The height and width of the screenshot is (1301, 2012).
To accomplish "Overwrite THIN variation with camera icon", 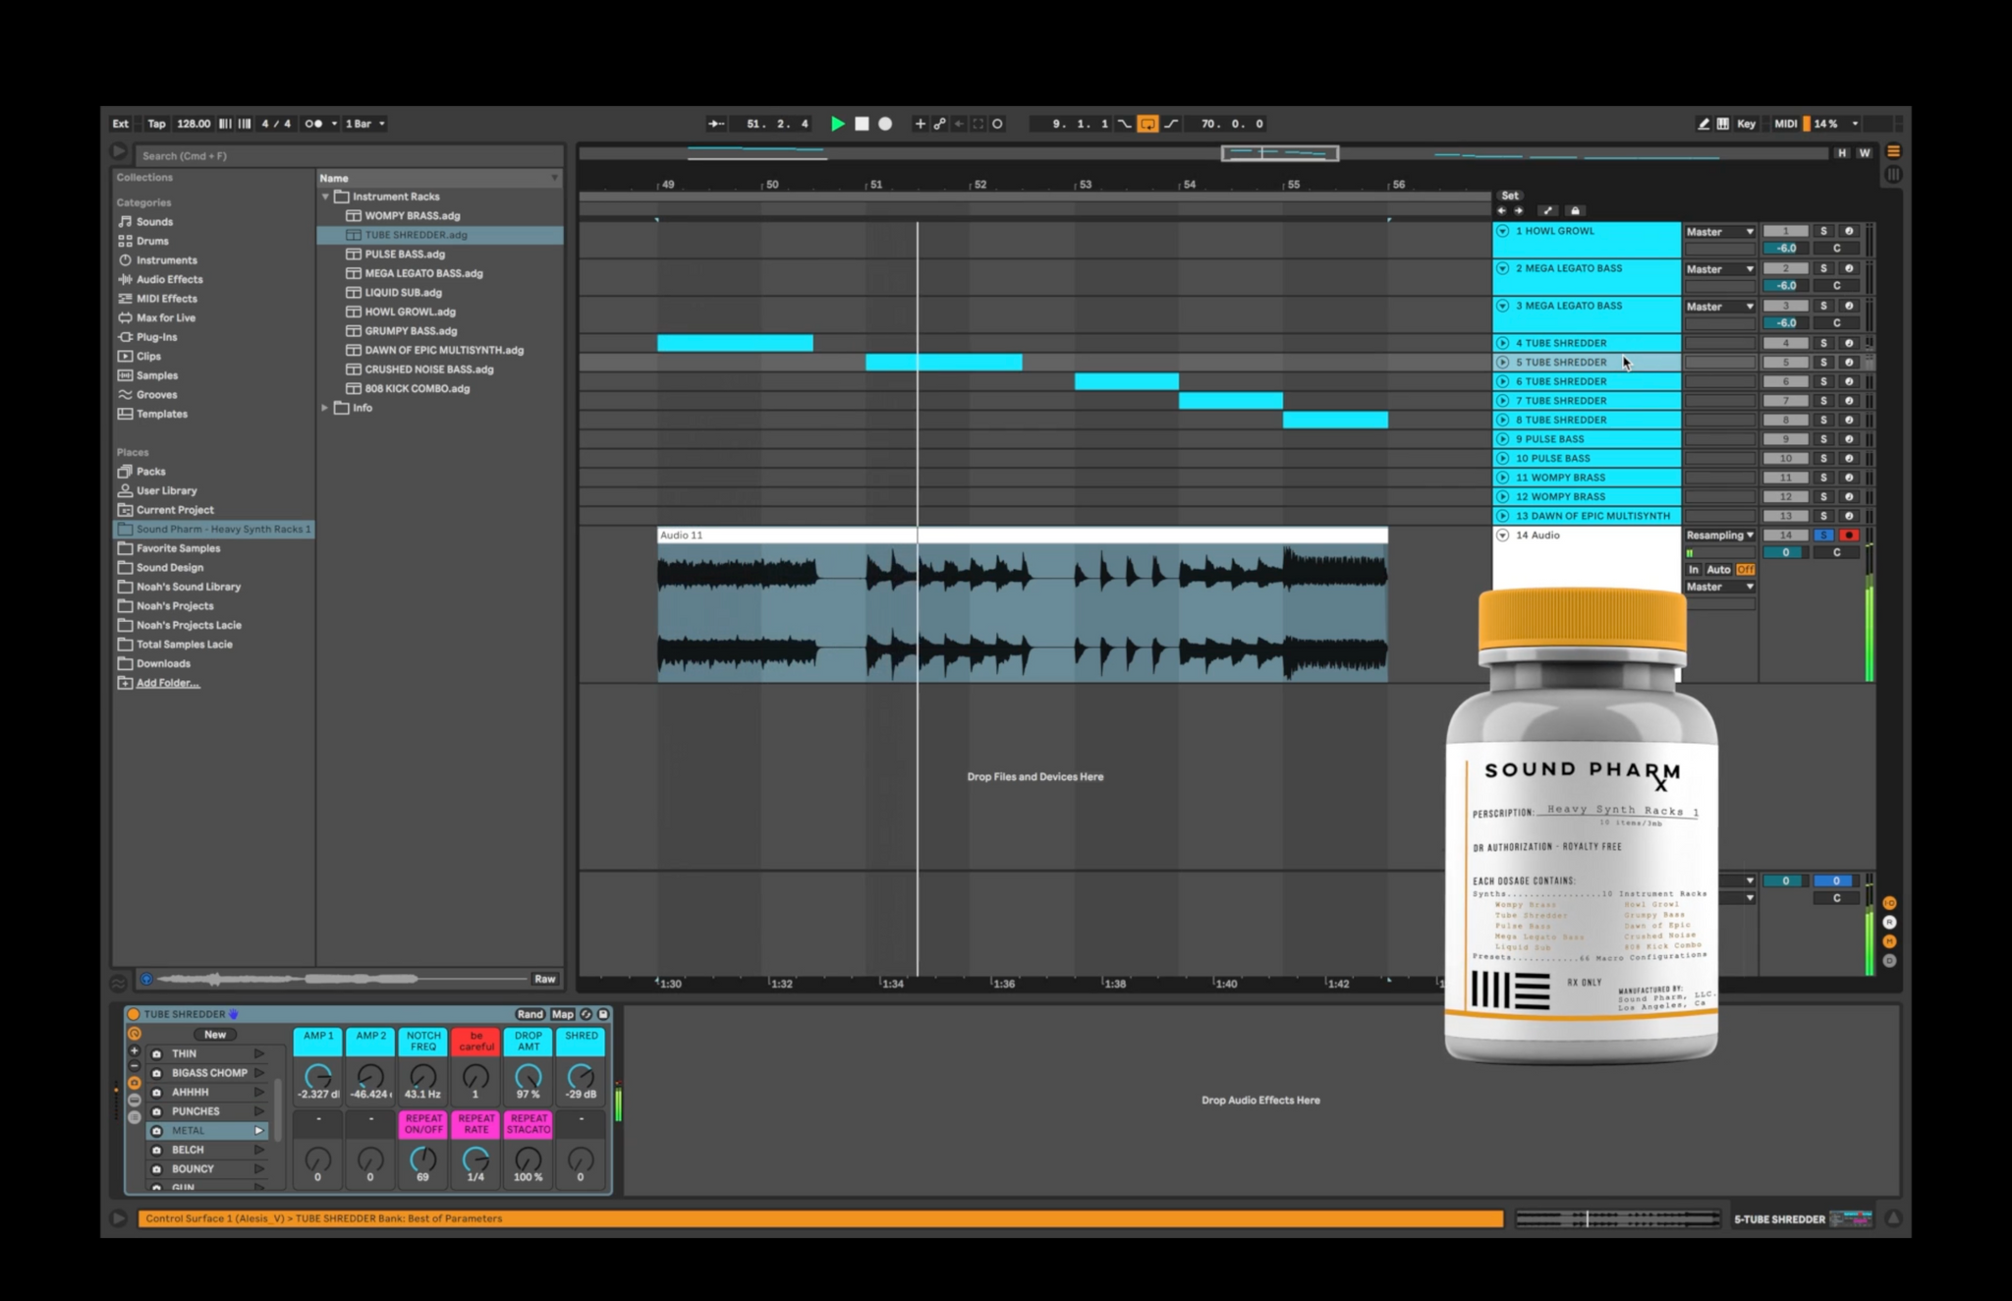I will pyautogui.click(x=156, y=1053).
